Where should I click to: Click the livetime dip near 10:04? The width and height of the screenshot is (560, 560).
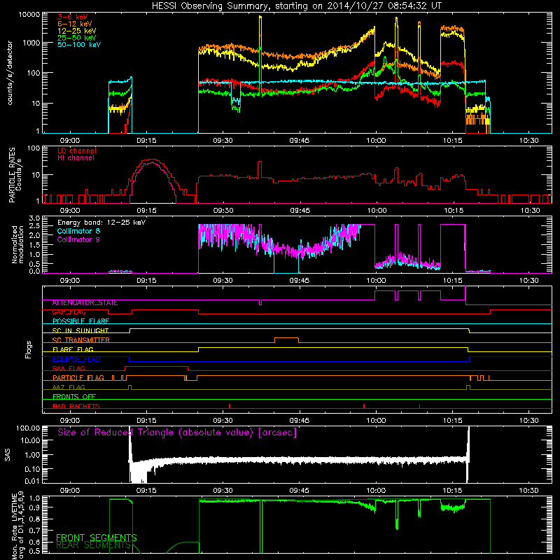[397, 514]
